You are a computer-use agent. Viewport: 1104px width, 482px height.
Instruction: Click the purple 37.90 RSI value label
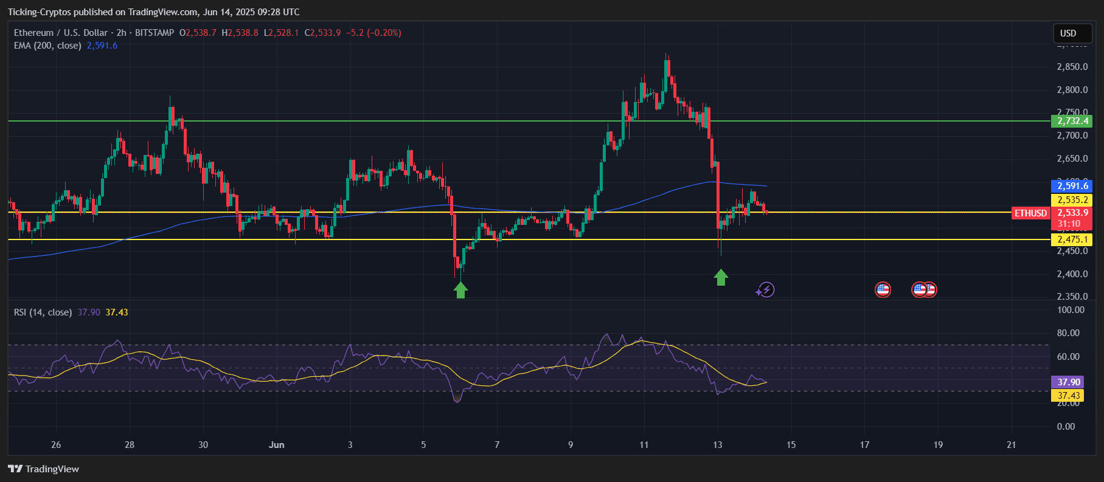(1068, 382)
